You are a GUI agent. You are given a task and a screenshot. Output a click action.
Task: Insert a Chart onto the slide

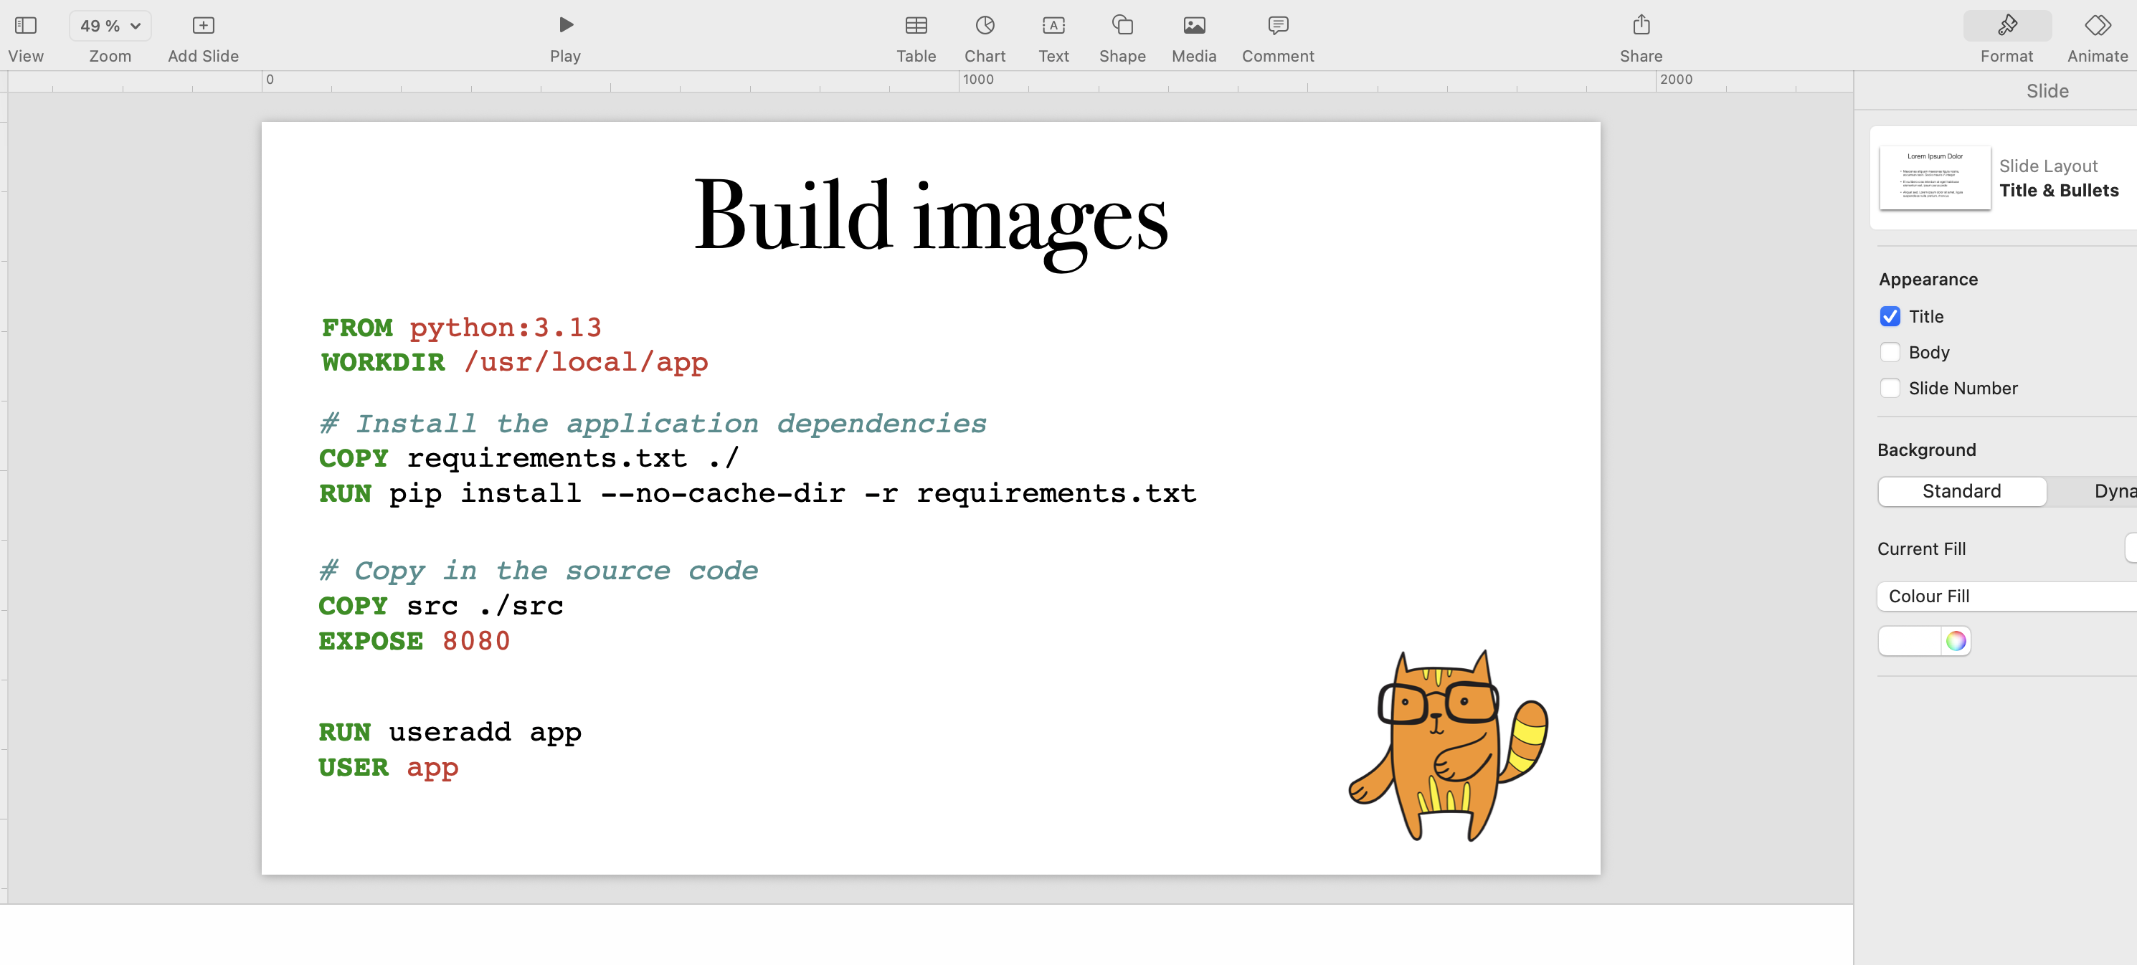click(x=984, y=25)
